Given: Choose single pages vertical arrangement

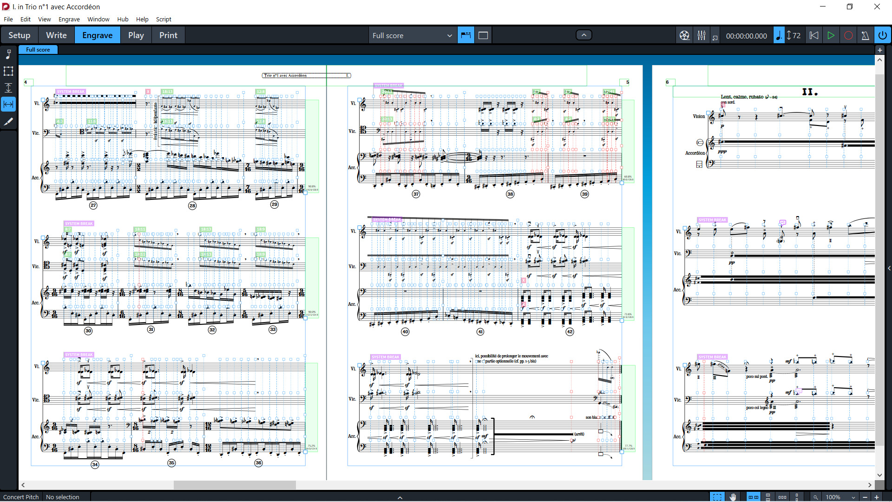Looking at the screenshot, I should 797,497.
